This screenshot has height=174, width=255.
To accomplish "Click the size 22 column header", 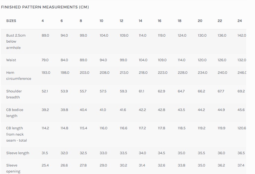I will point(220,21).
